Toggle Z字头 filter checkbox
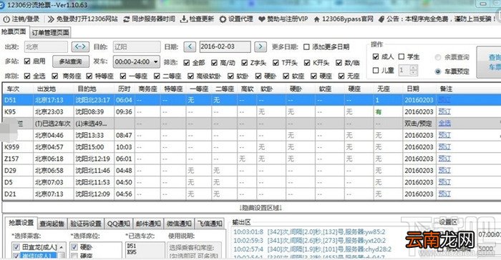Image resolution: width=501 pixels, height=260 pixels. tap(245, 63)
